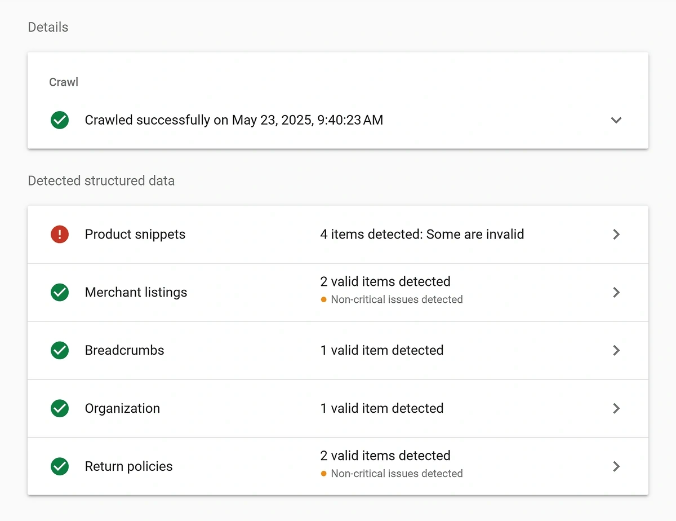Open Organization details using the right chevron
Screen dimensions: 676x521
point(616,408)
